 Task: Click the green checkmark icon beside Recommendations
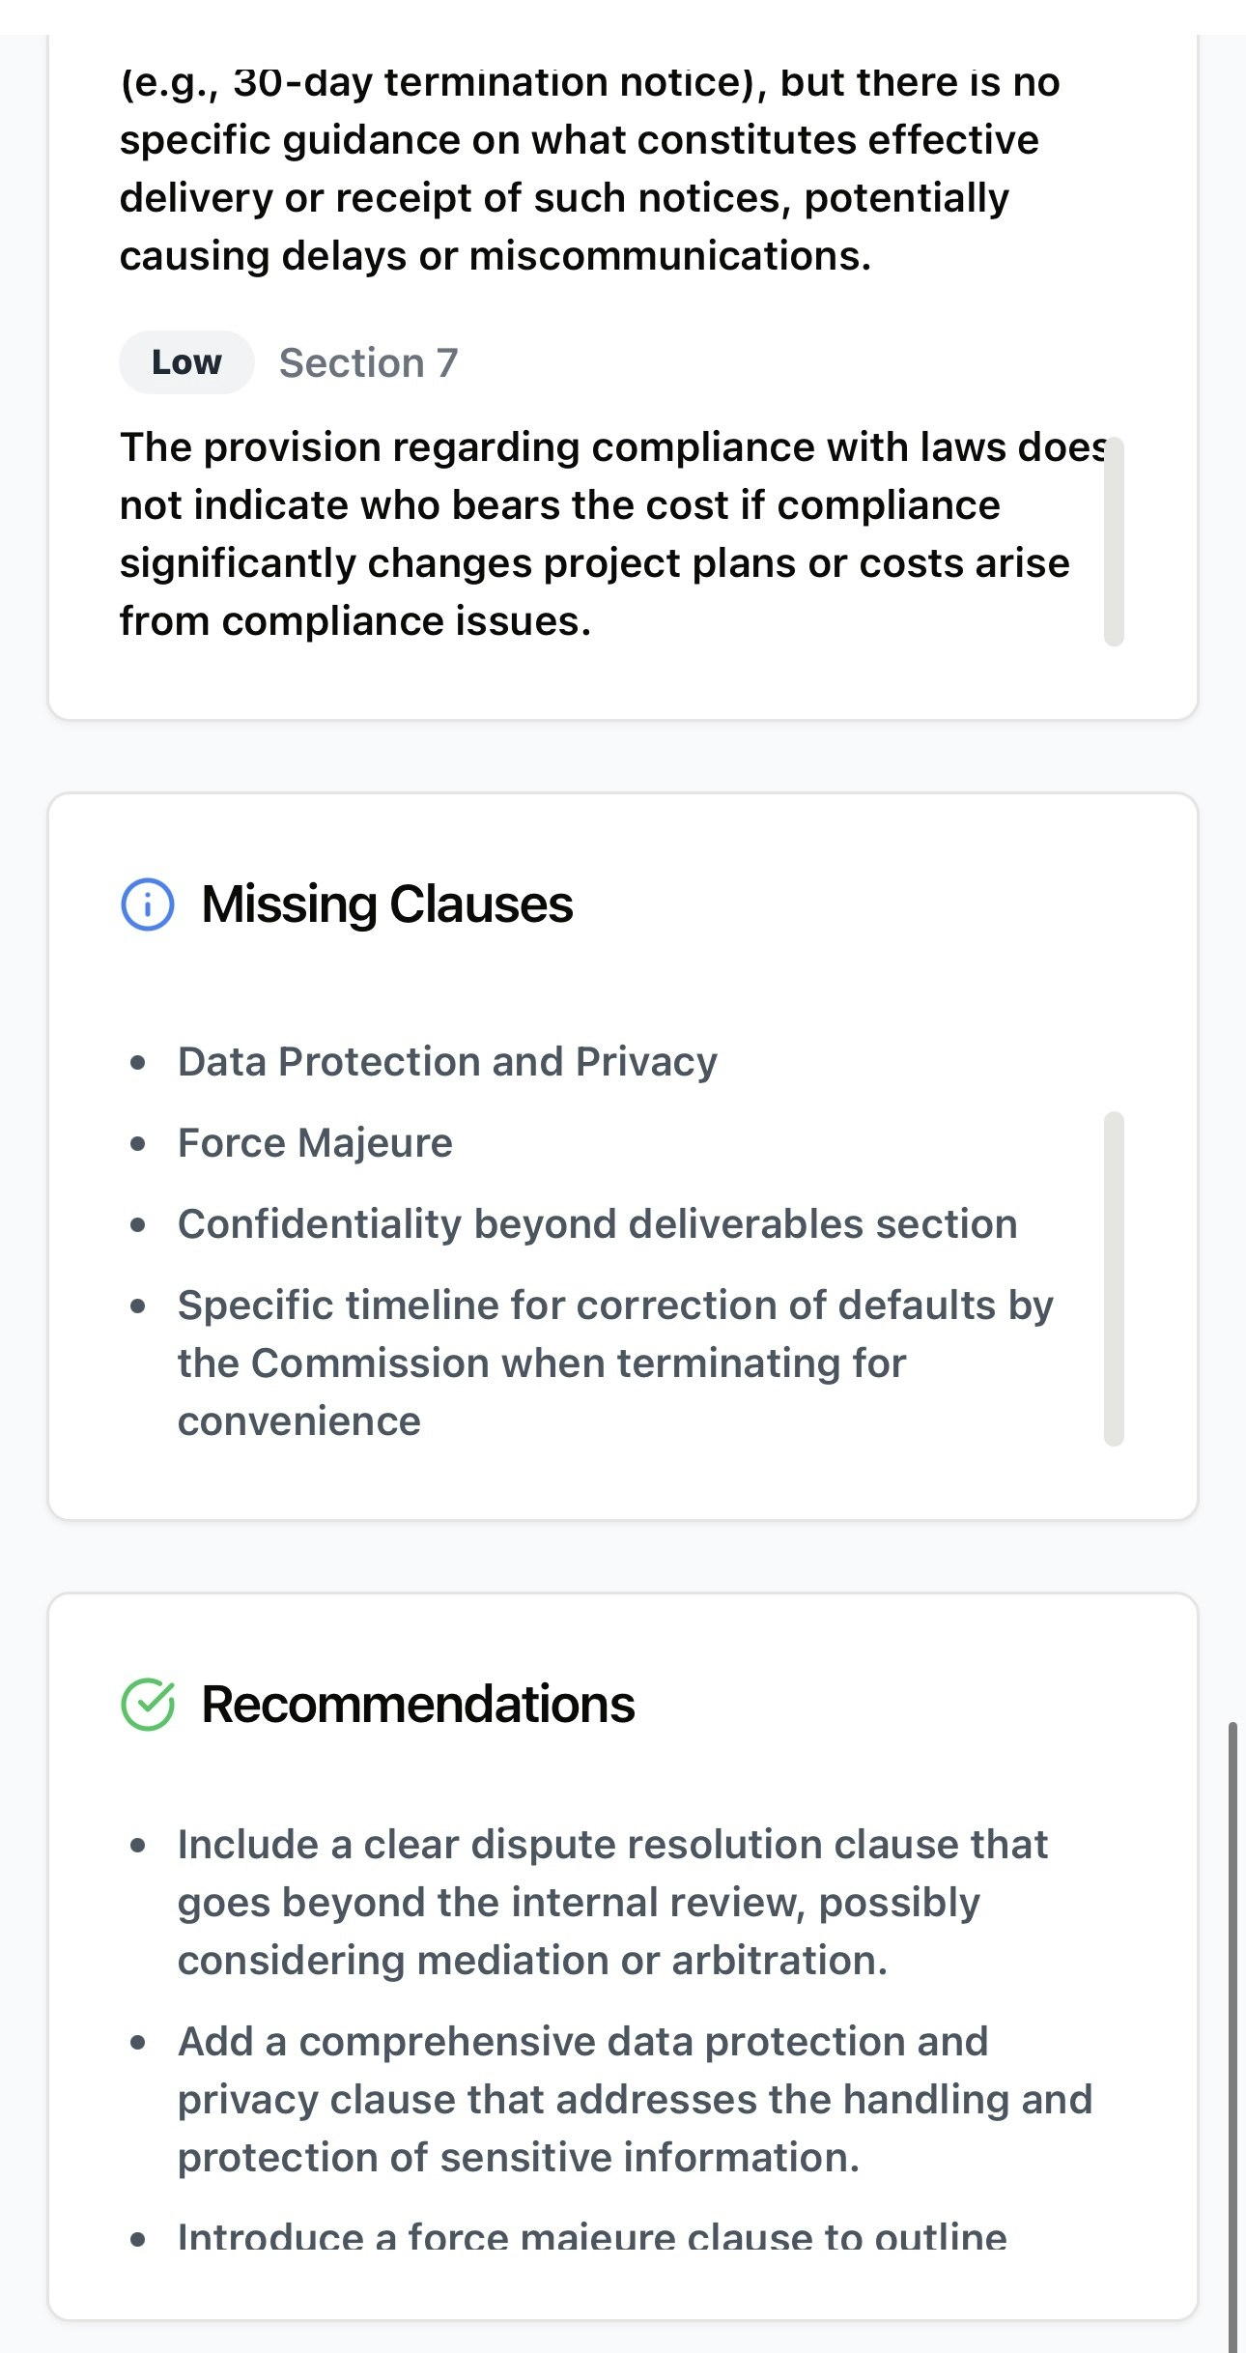click(148, 1705)
